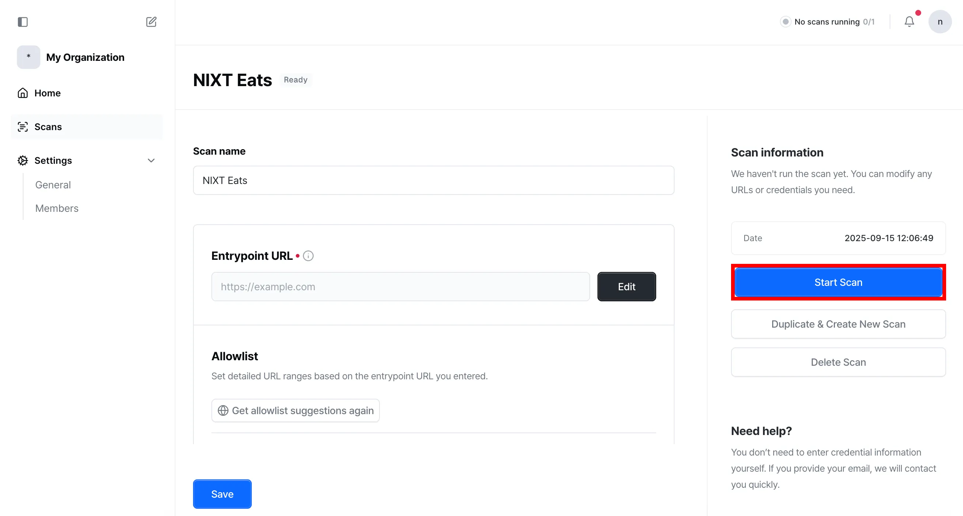Go to General settings
Viewport: 963px width, 516px height.
tap(53, 185)
